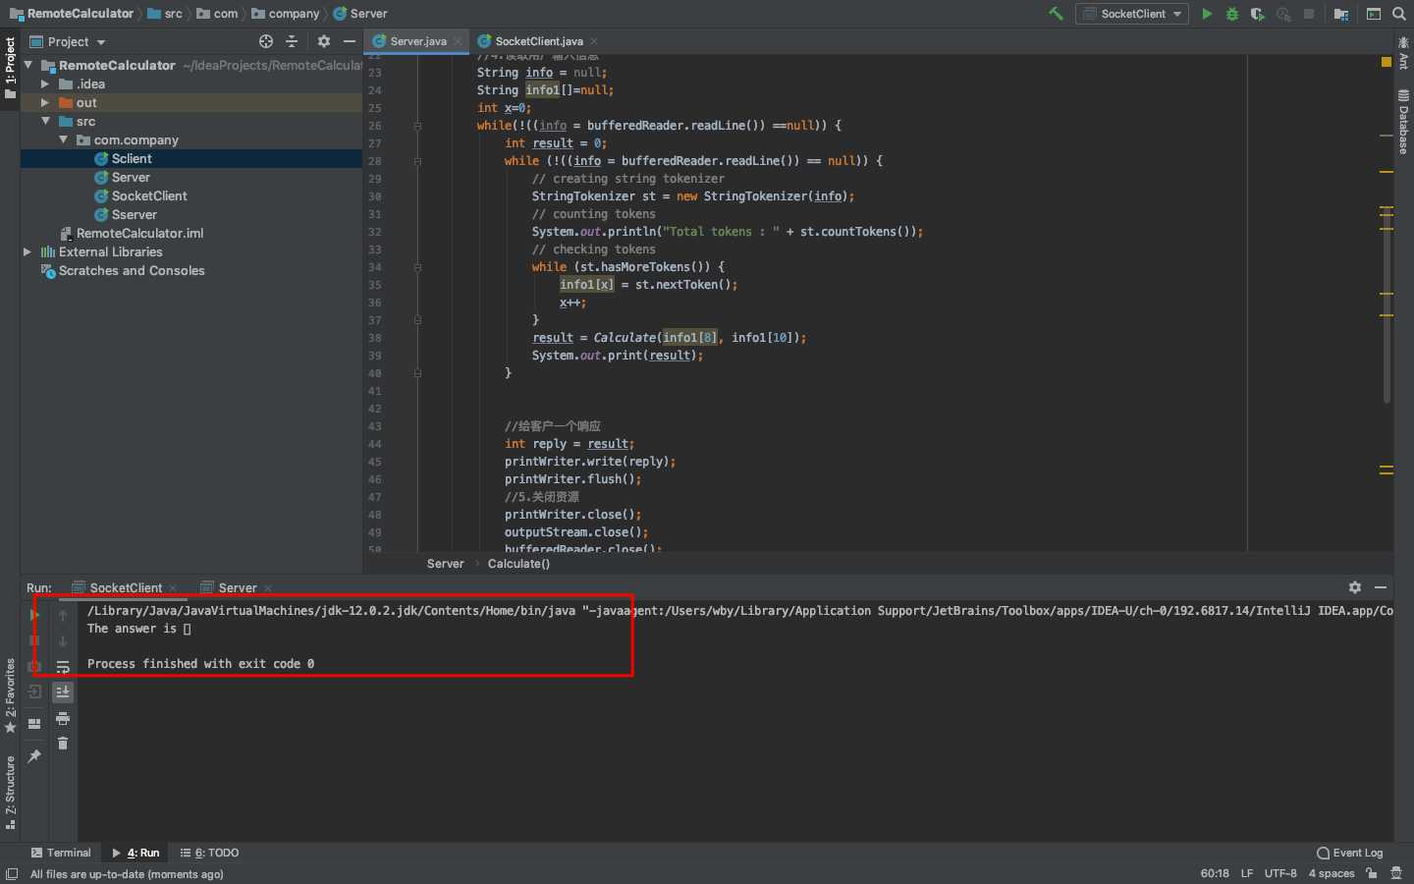
Task: Collapse the RemoteCalculator project root
Action: coord(28,65)
